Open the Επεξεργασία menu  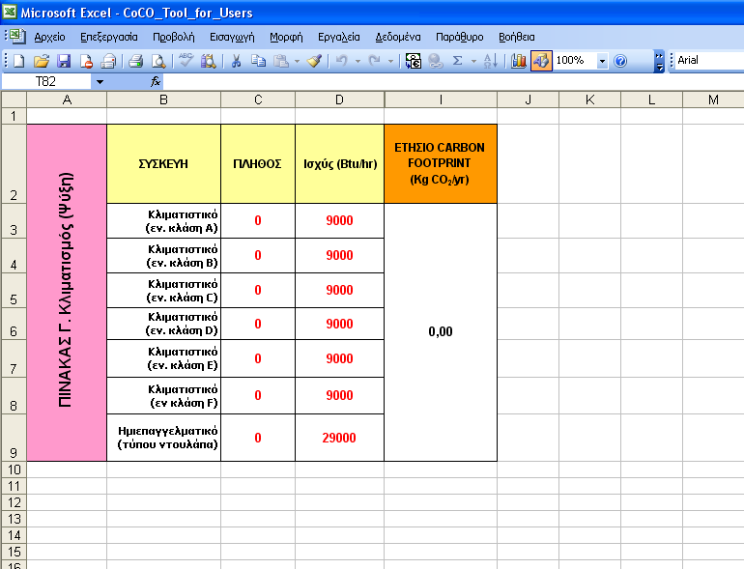point(108,37)
